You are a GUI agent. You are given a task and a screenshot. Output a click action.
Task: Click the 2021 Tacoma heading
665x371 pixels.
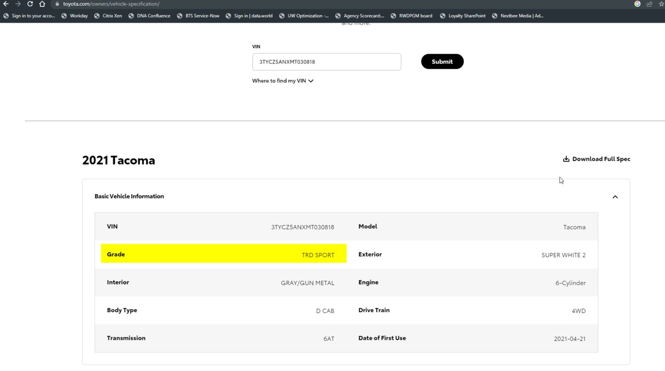point(119,160)
